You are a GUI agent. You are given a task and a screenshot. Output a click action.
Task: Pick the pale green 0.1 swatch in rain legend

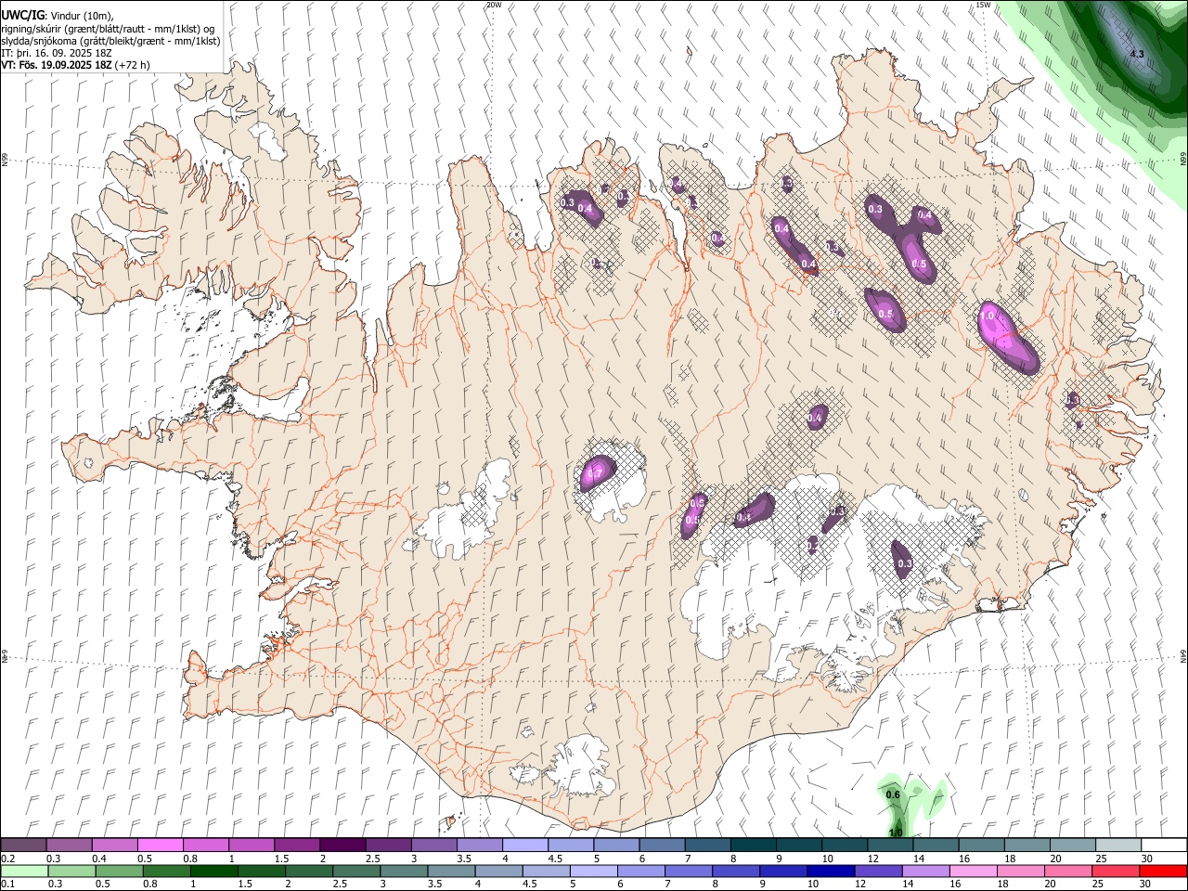point(24,871)
